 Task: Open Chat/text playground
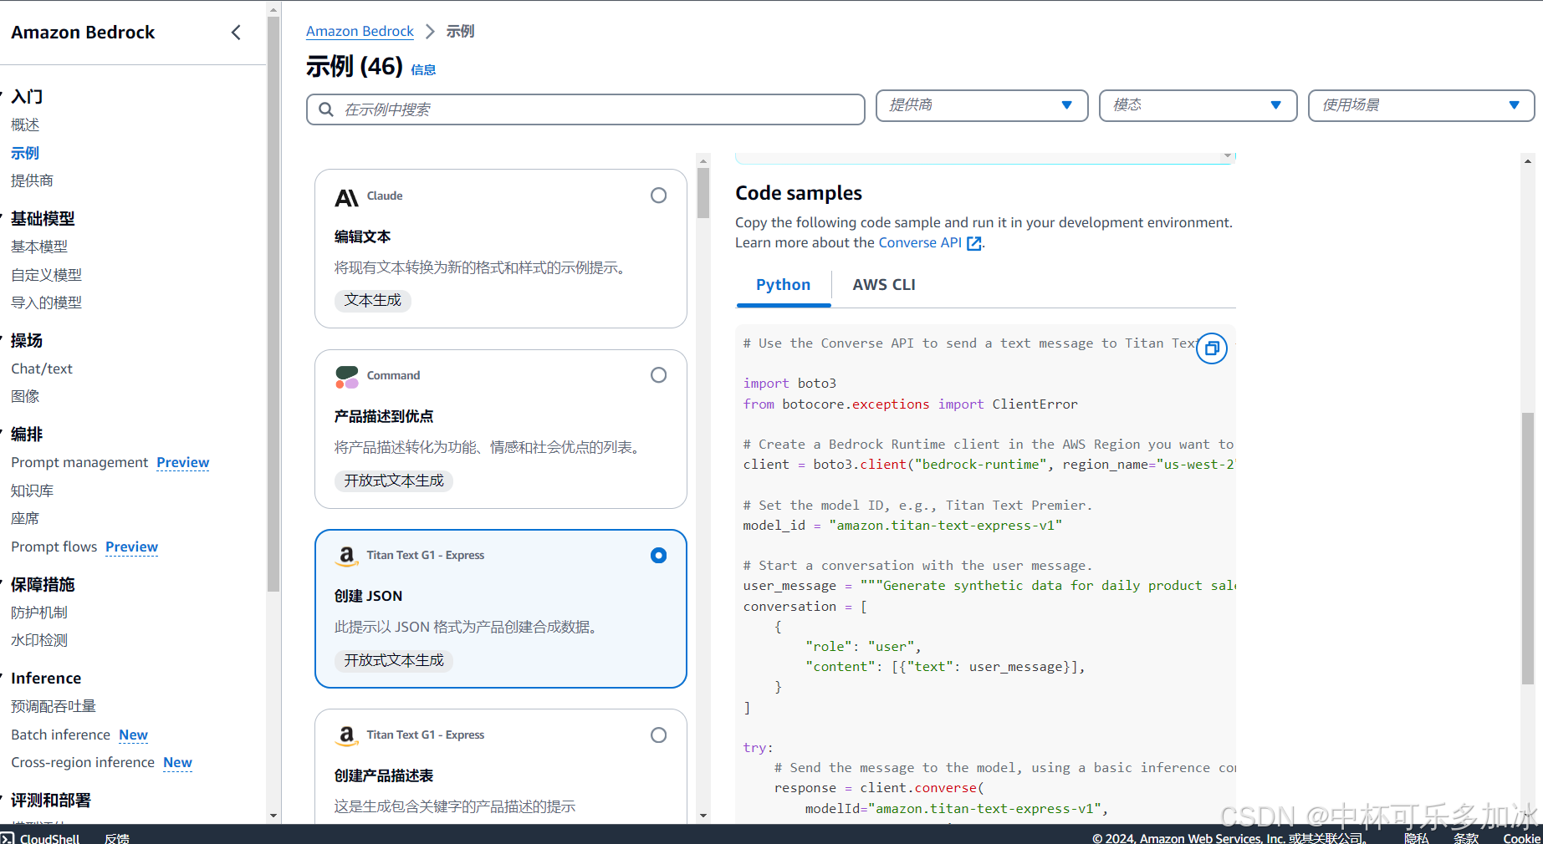(x=42, y=369)
